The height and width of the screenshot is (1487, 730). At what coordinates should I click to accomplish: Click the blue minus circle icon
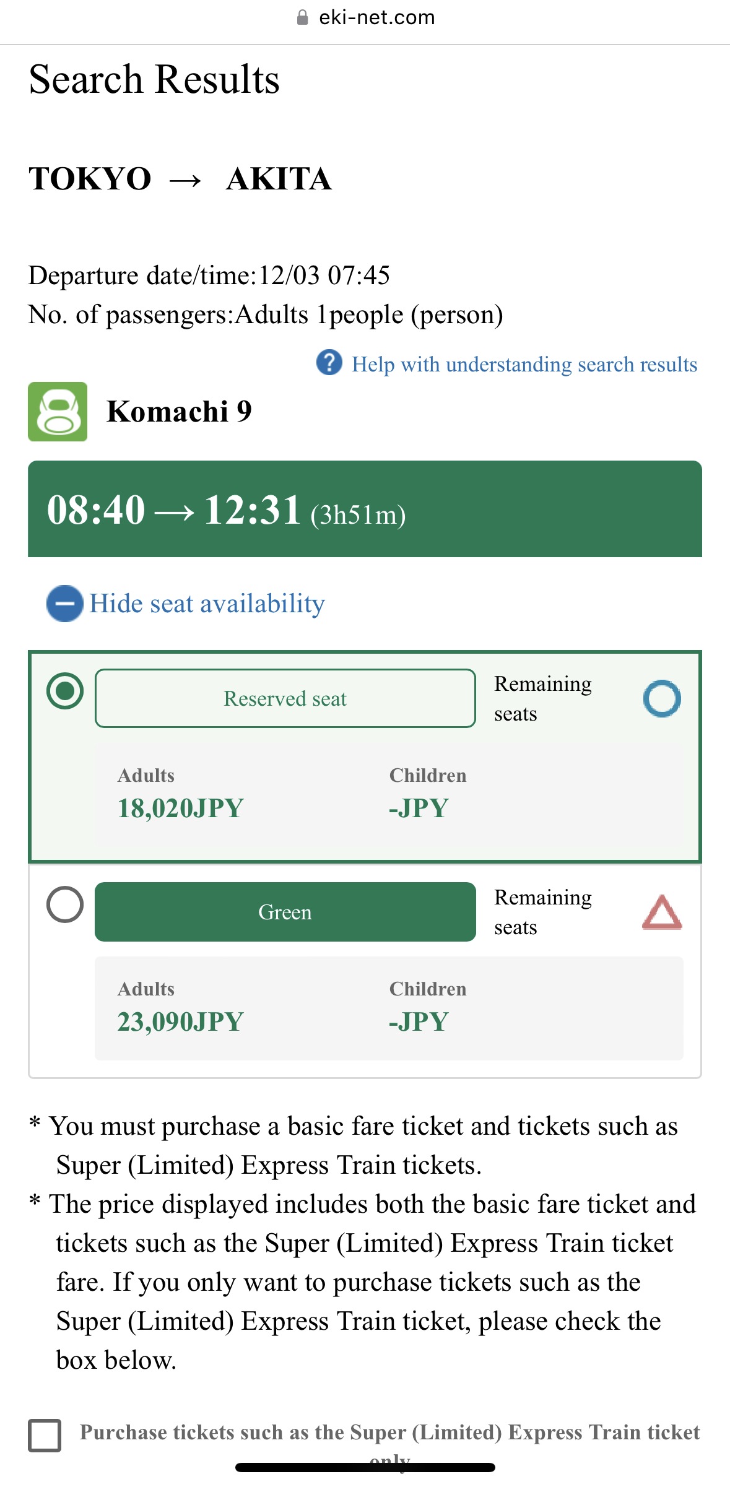[x=64, y=604]
